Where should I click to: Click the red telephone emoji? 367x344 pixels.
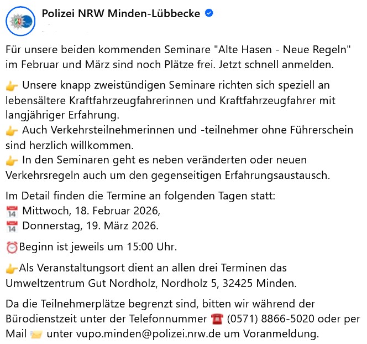pos(217,320)
